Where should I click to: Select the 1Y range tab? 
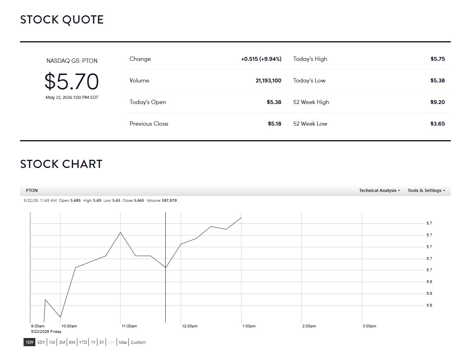pyautogui.click(x=93, y=342)
